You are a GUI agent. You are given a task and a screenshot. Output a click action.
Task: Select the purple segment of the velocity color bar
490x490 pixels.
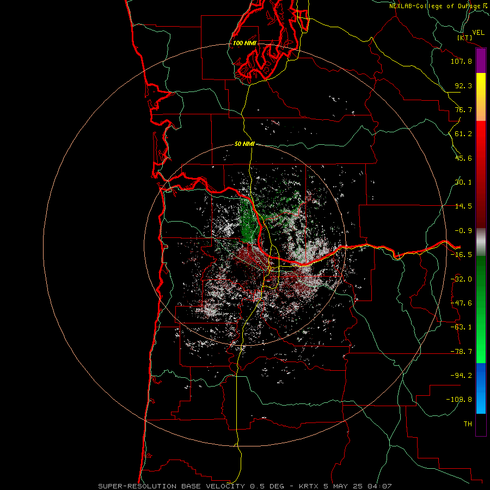481,61
